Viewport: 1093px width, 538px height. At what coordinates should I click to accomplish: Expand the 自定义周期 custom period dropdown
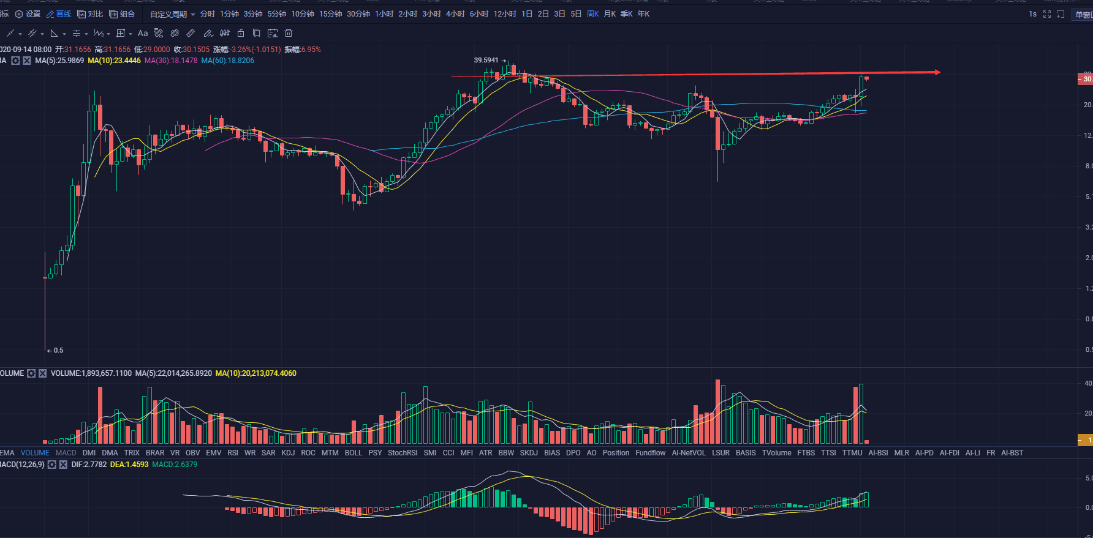173,14
